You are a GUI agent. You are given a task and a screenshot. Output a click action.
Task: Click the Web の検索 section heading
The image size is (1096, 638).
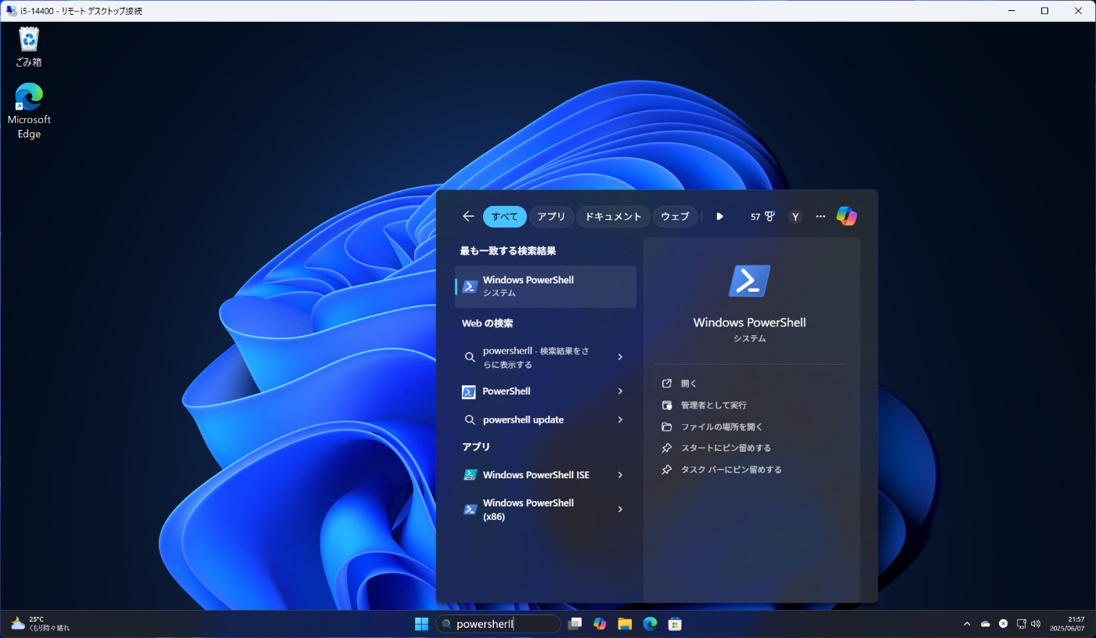(x=487, y=323)
